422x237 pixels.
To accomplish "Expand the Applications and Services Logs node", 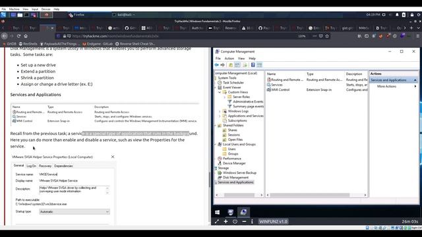I will click(220, 116).
